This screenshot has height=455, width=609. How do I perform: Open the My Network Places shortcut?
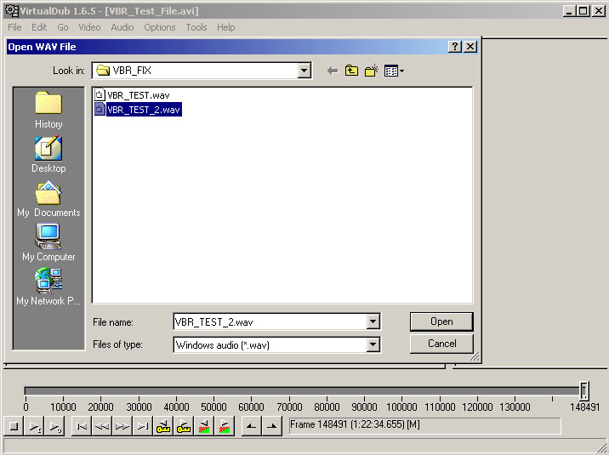point(48,287)
